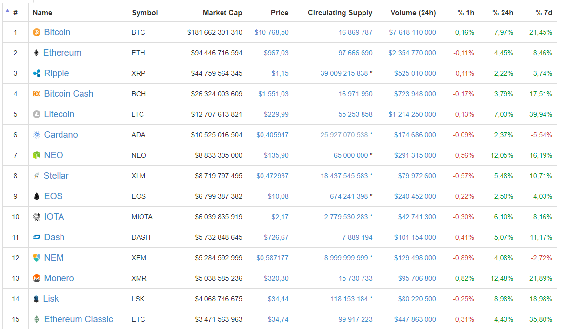Click the Ethereum Classic logo icon

coord(37,319)
